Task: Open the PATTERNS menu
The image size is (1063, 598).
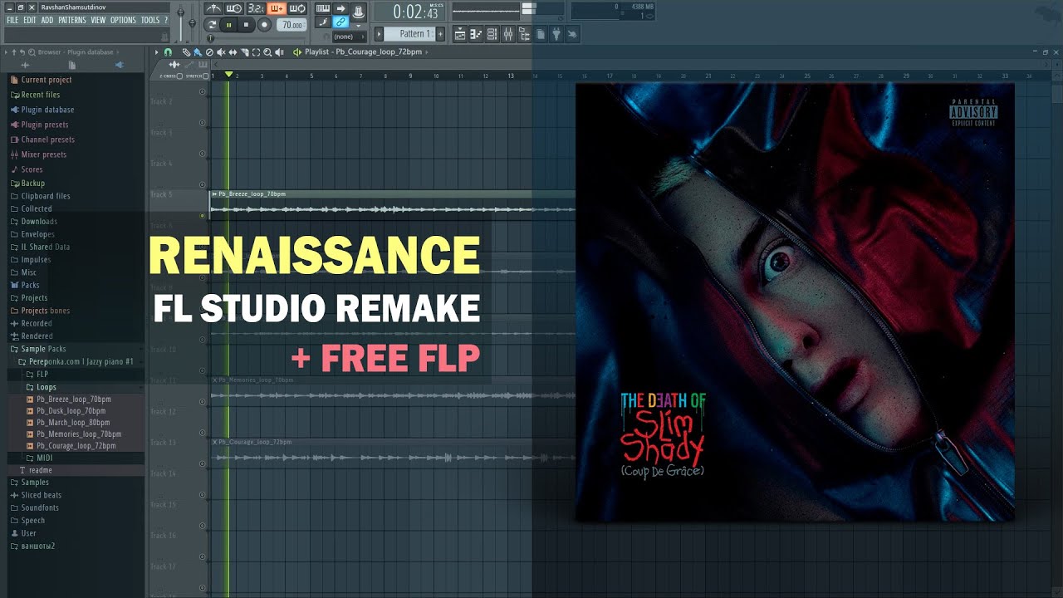Action: point(72,20)
